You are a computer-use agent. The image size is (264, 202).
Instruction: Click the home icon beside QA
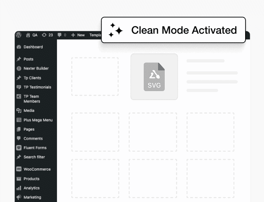(28, 35)
